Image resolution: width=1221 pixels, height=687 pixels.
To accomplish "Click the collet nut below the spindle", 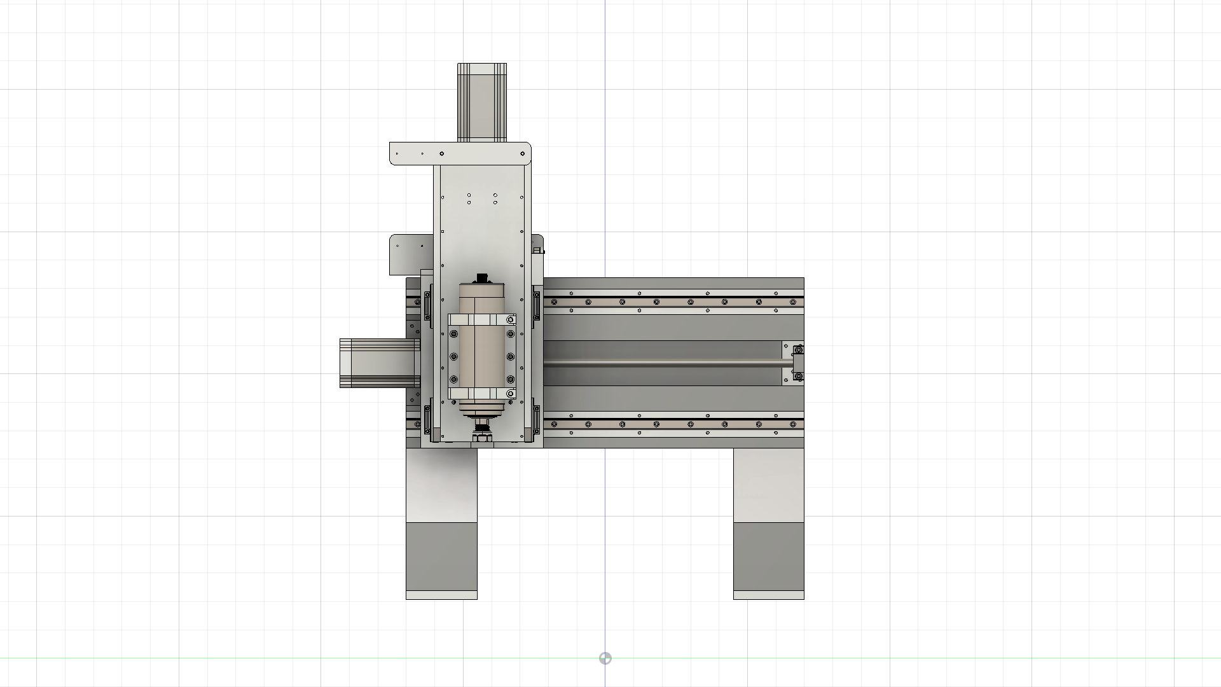I will pos(482,438).
